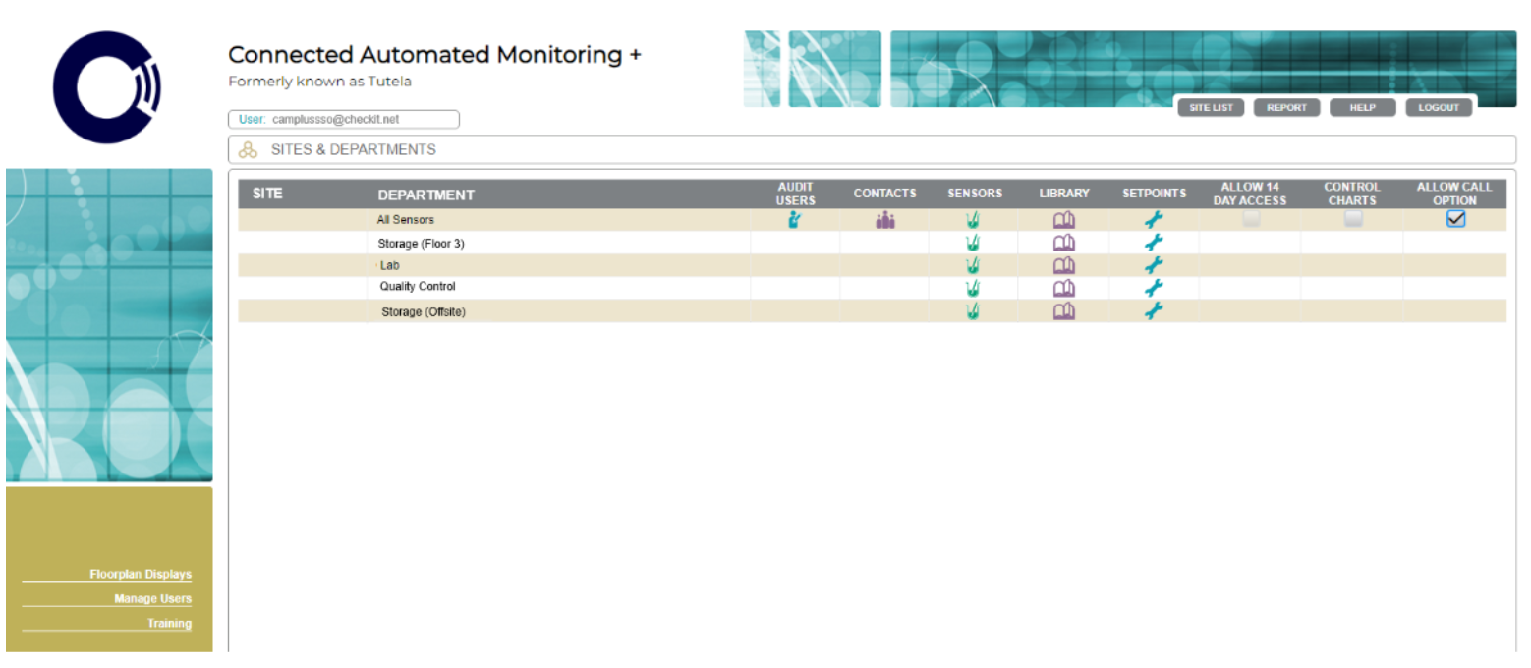View Contacts for the All Sensors department
1531x668 pixels.
[x=883, y=219]
